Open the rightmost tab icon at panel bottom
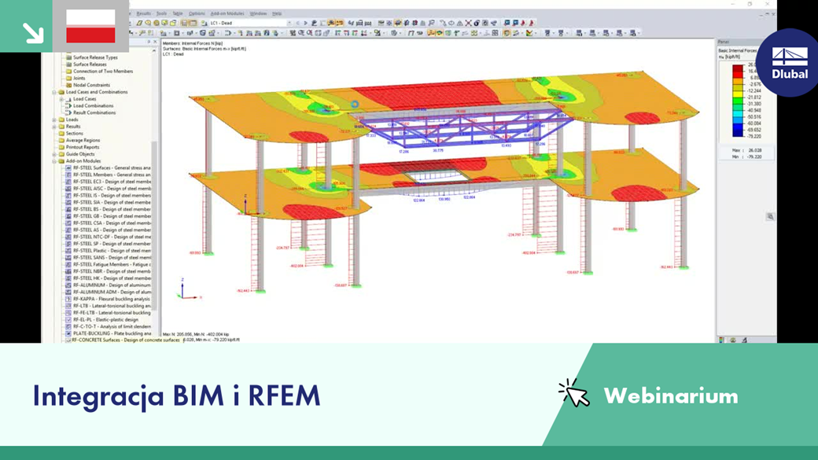Viewport: 818px width, 460px height. tap(744, 340)
